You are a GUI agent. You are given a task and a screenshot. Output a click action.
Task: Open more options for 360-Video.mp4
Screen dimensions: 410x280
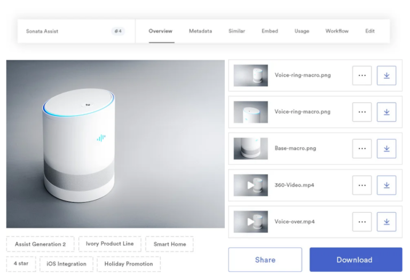click(x=361, y=185)
